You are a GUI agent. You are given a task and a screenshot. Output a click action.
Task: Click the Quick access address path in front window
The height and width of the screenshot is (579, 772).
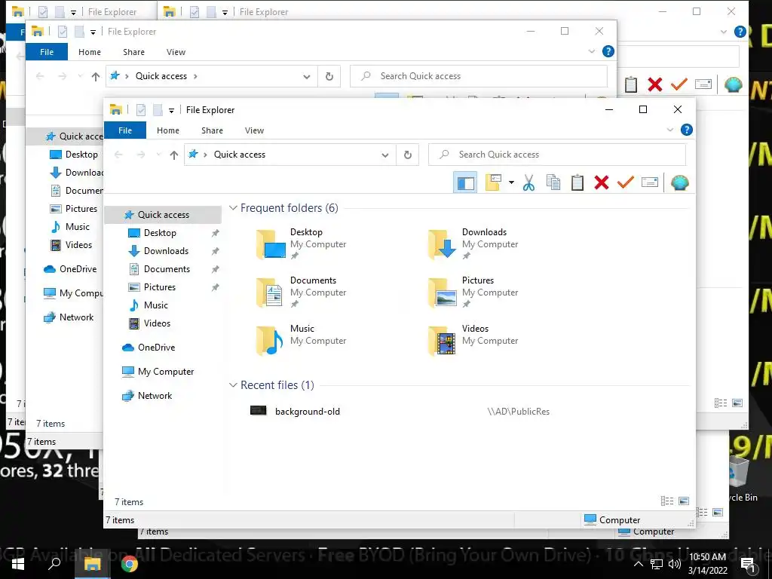click(240, 155)
